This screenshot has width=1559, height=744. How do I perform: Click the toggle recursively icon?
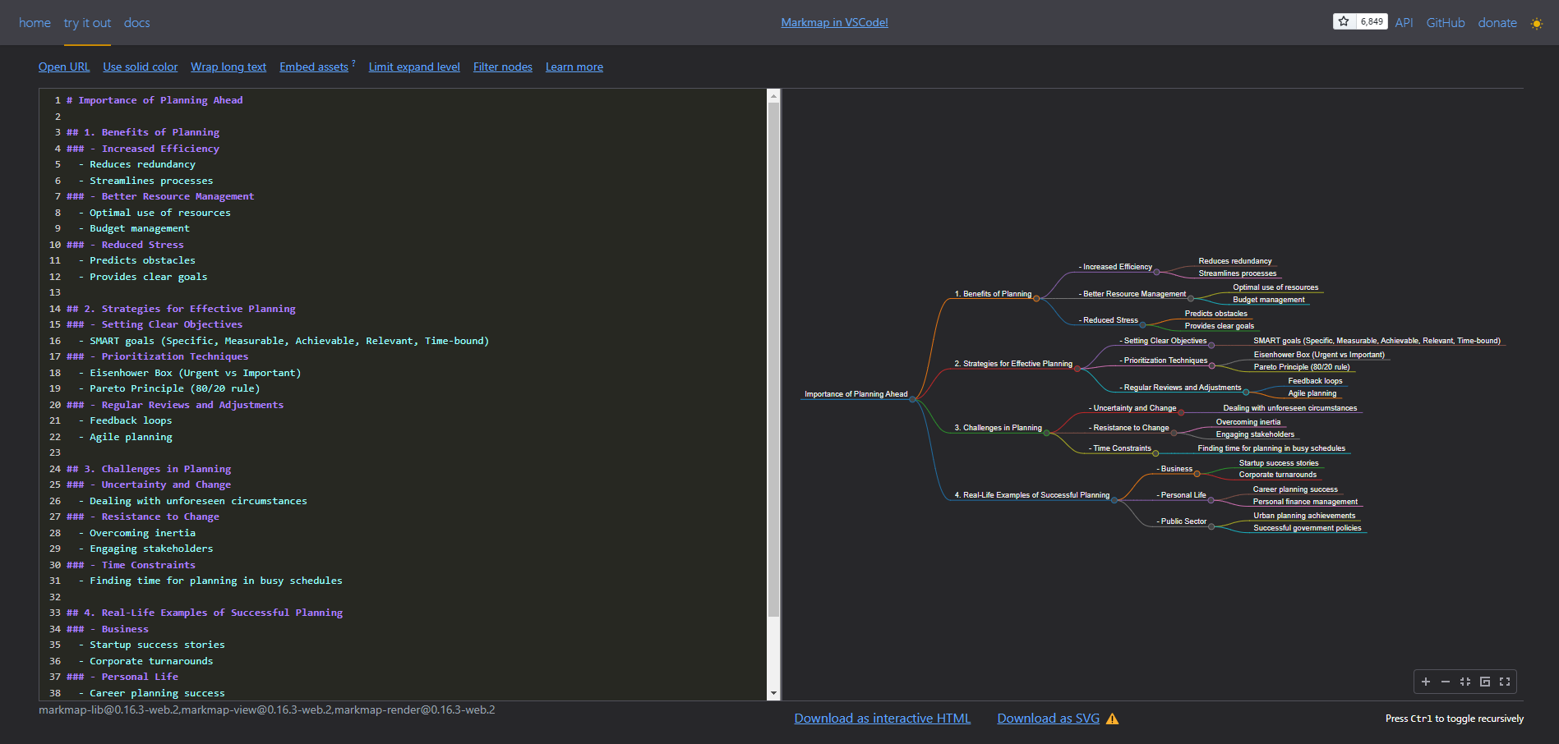coord(1485,682)
